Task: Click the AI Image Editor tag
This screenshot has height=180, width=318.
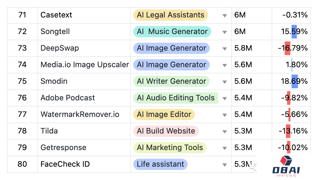Action: pyautogui.click(x=164, y=115)
